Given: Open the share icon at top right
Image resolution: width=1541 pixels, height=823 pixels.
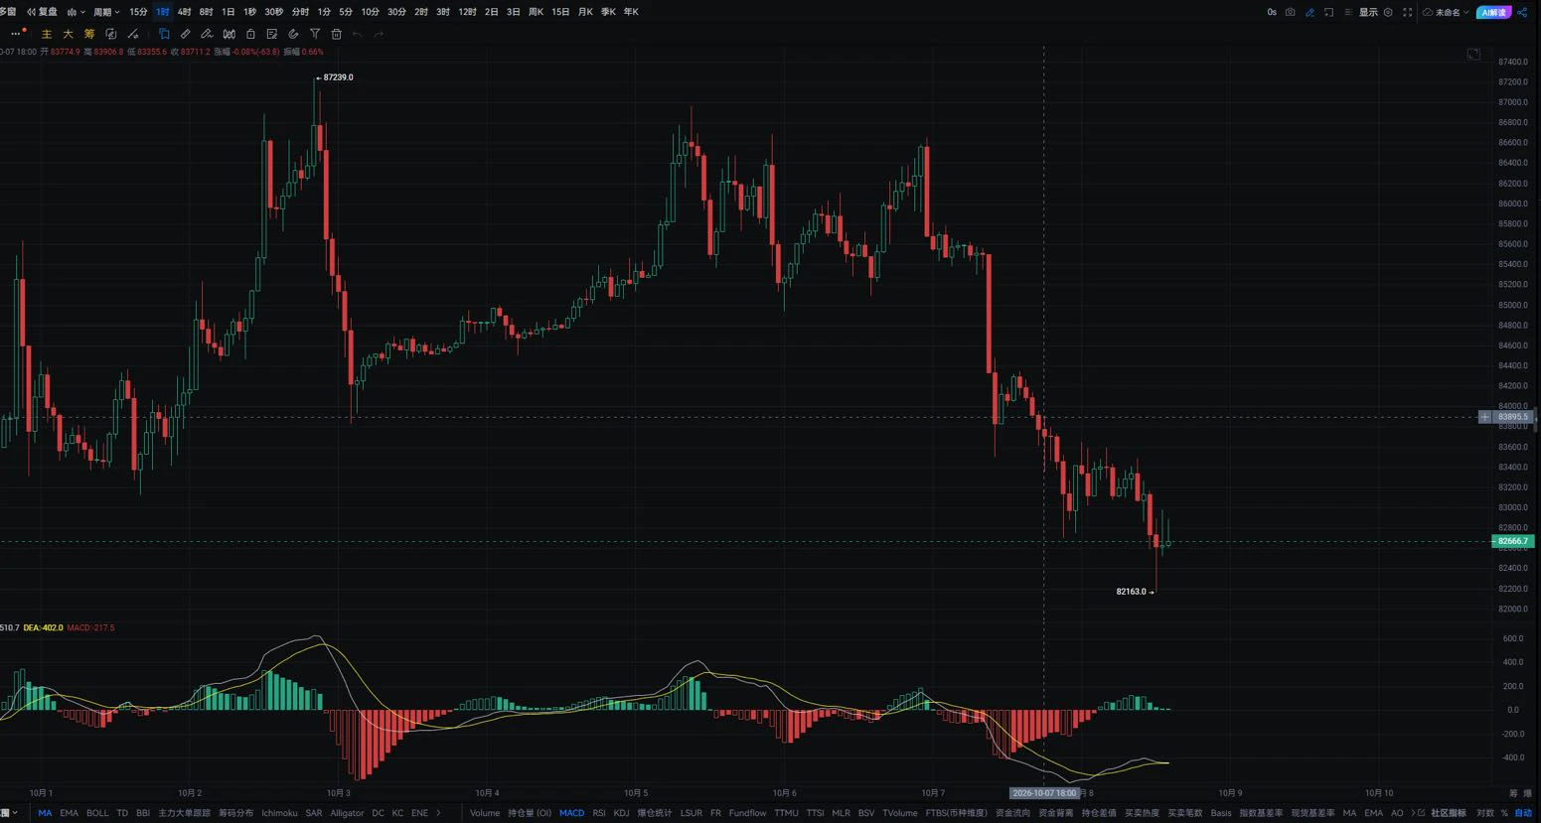Looking at the screenshot, I should click(x=1522, y=12).
